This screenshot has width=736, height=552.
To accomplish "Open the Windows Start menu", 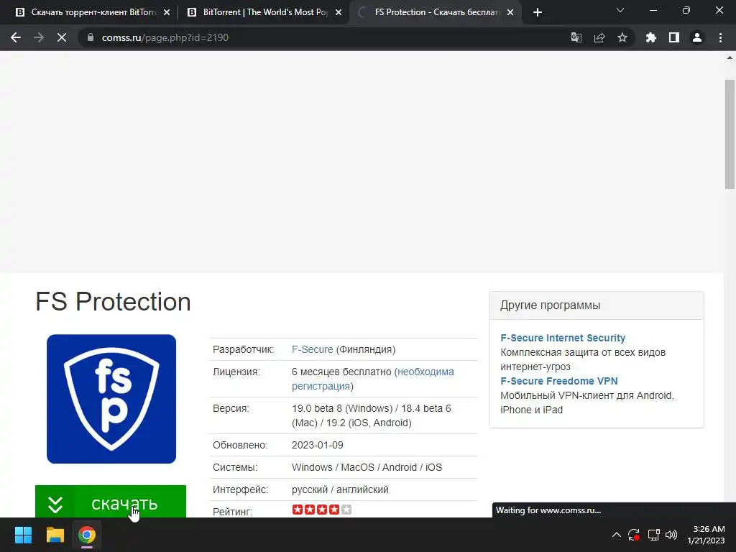I will pos(23,535).
